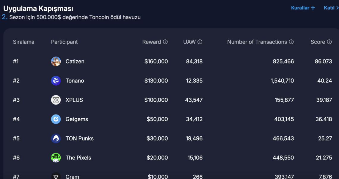Expand the Kurallar rules section

click(x=303, y=8)
